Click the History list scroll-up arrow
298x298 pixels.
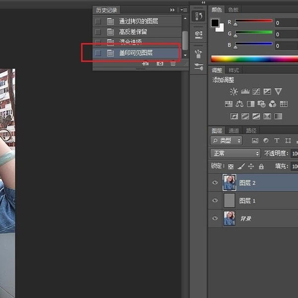[185, 18]
